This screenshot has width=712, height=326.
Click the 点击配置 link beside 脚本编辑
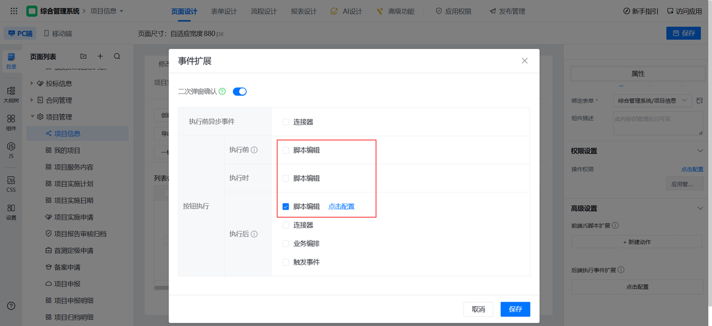coord(341,206)
